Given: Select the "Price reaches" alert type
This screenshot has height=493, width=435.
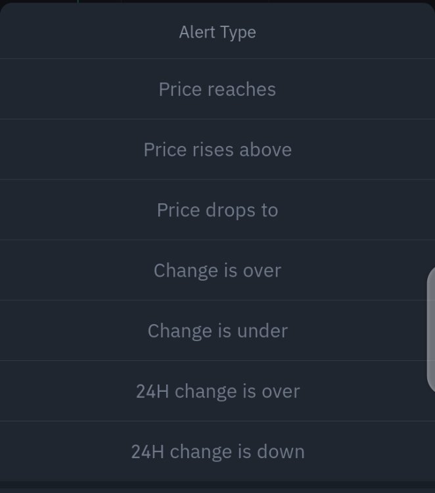Looking at the screenshot, I should pos(217,89).
